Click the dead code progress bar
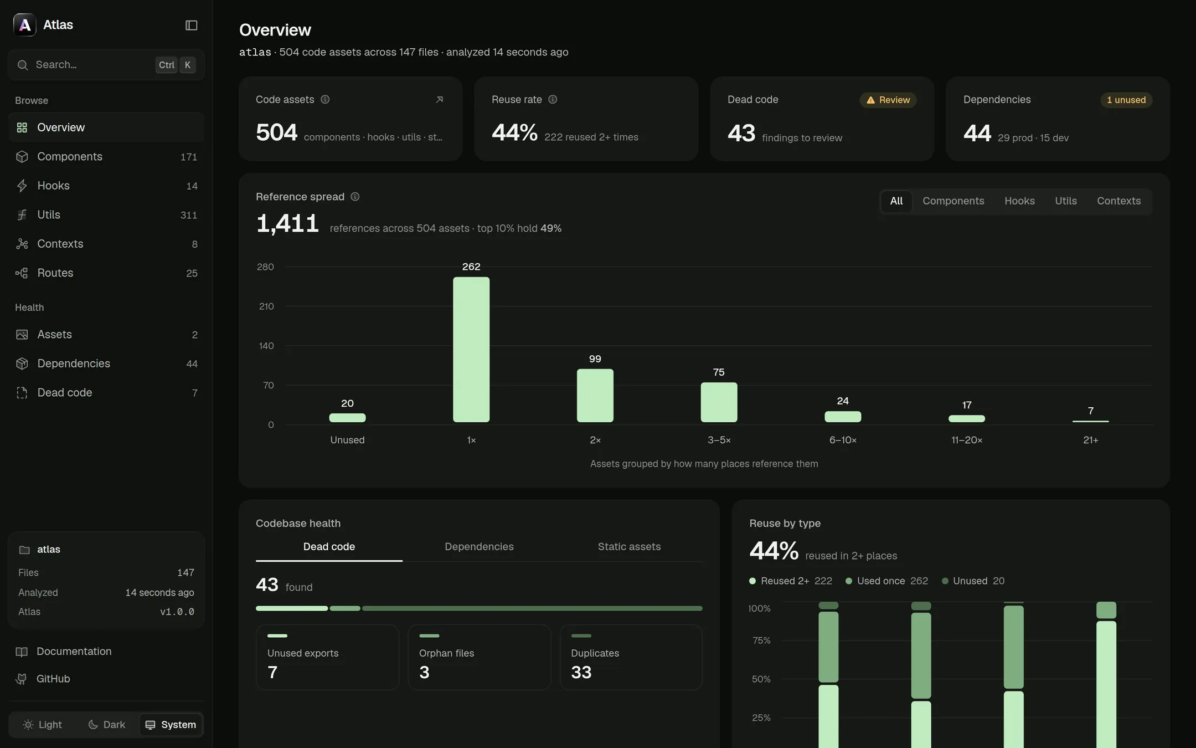 pos(479,608)
